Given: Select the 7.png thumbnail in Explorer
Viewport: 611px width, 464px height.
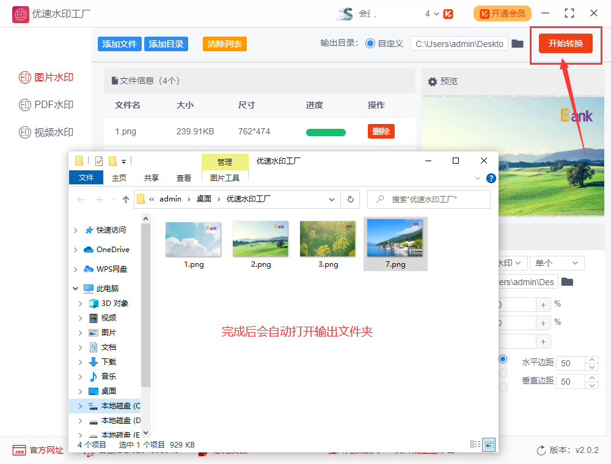Looking at the screenshot, I should point(395,240).
